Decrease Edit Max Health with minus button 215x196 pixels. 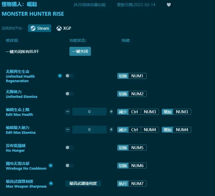pos(67,112)
